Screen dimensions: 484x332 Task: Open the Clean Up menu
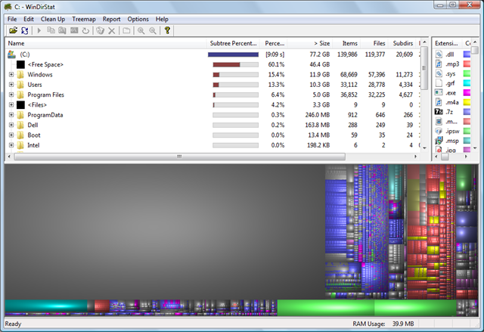[53, 19]
